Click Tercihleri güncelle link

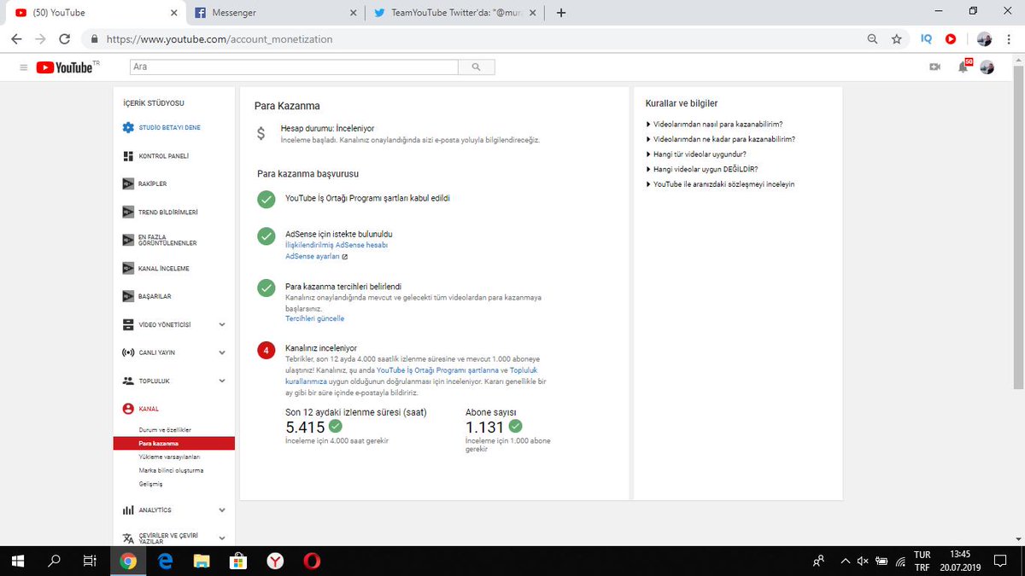coord(315,318)
